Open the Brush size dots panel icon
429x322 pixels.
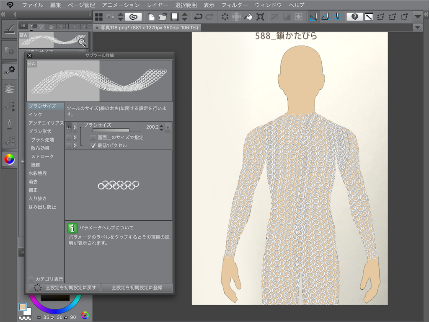pyautogui.click(x=9, y=106)
